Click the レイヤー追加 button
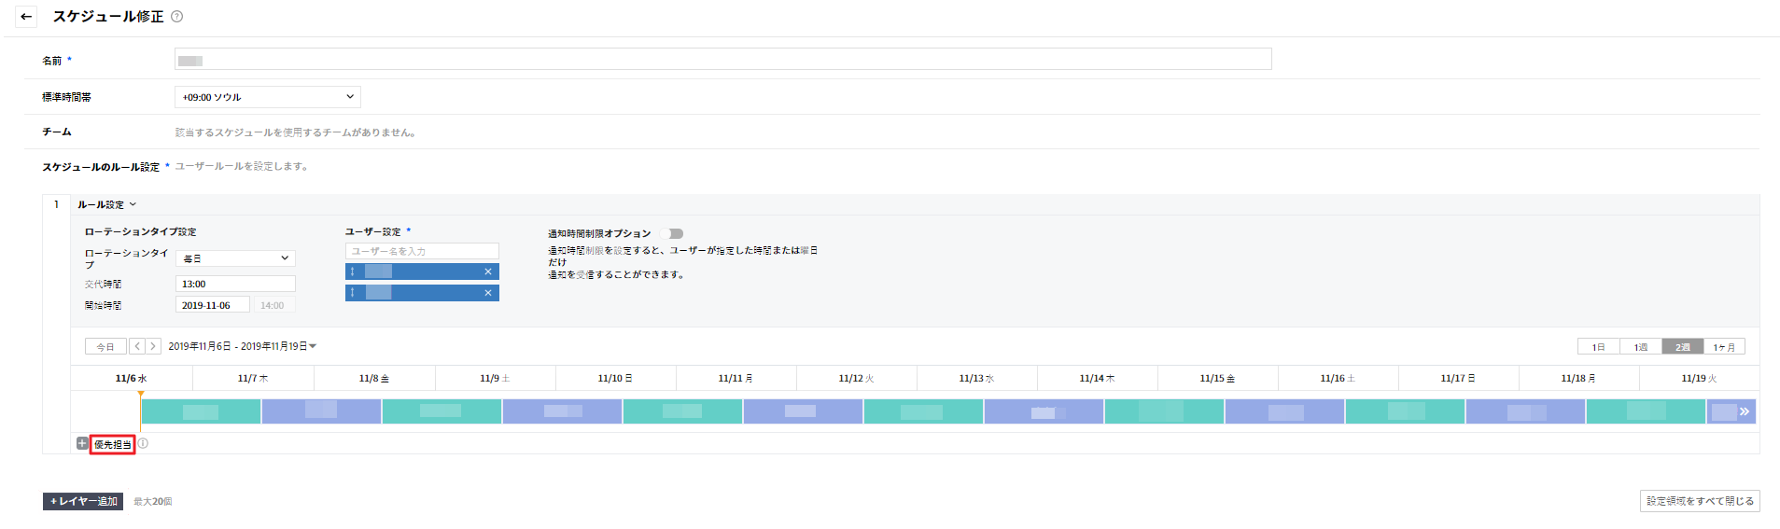The image size is (1780, 529). coord(83,501)
